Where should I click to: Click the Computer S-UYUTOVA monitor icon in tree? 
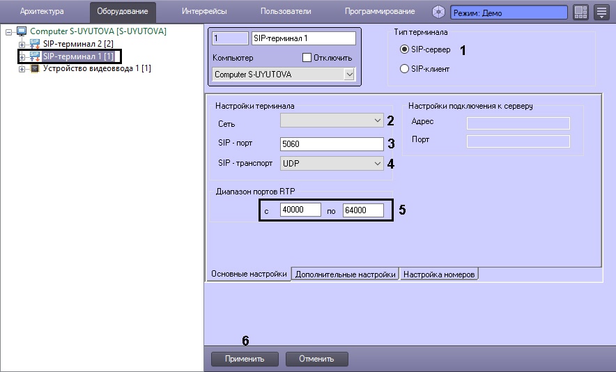21,31
